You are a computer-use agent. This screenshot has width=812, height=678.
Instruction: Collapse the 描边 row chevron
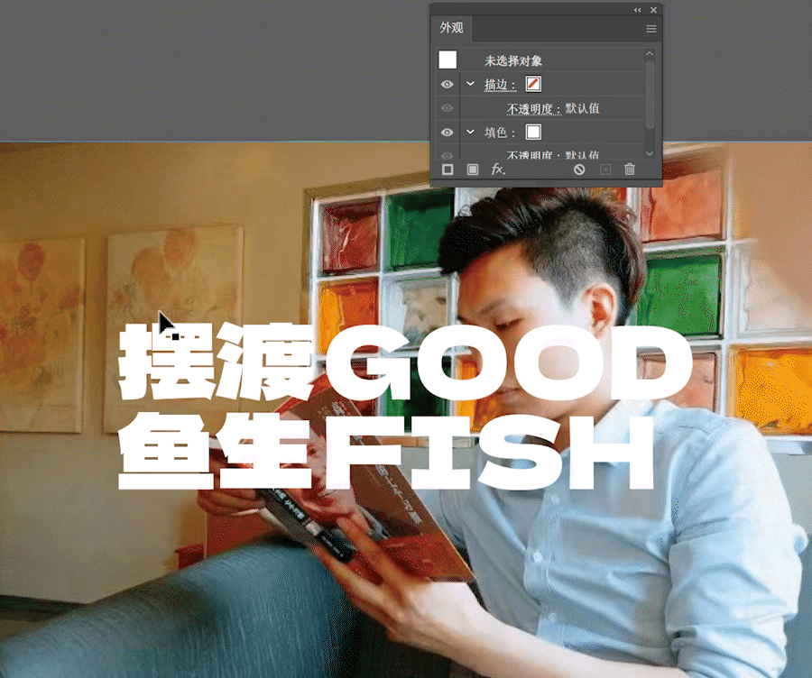(x=470, y=84)
